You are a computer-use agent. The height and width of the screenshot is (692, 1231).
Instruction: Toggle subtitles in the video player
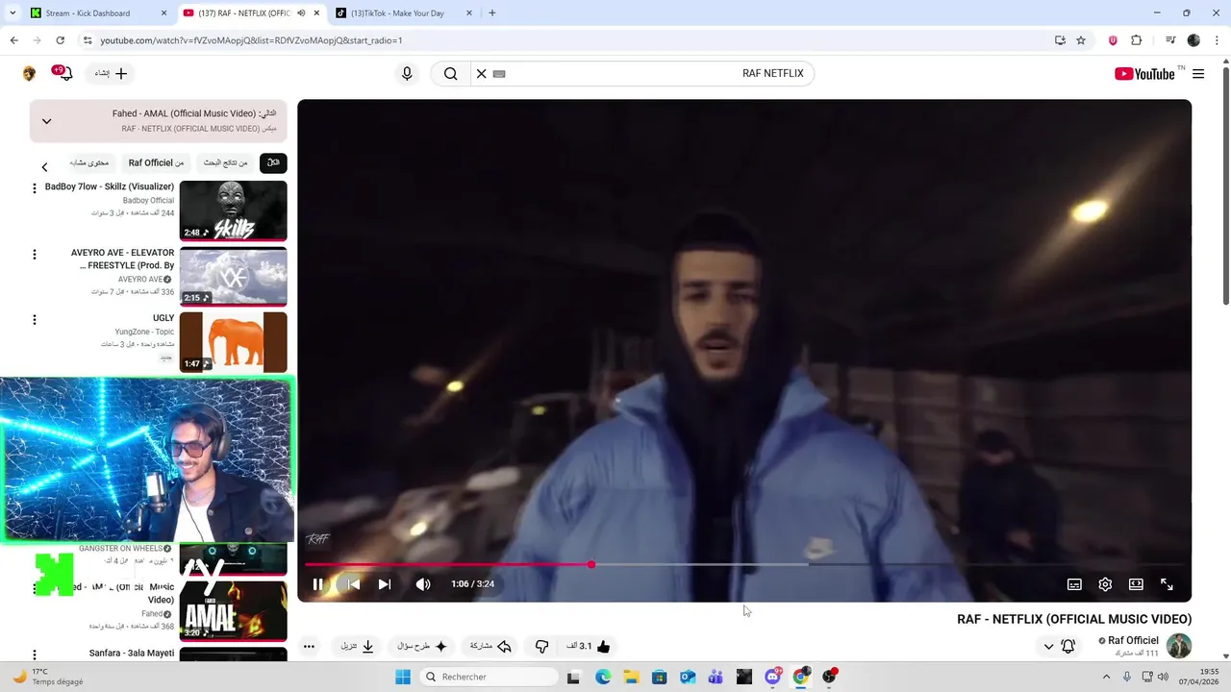1074,584
